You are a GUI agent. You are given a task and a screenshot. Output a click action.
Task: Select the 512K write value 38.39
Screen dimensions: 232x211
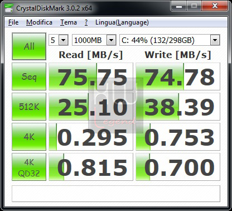click(178, 107)
